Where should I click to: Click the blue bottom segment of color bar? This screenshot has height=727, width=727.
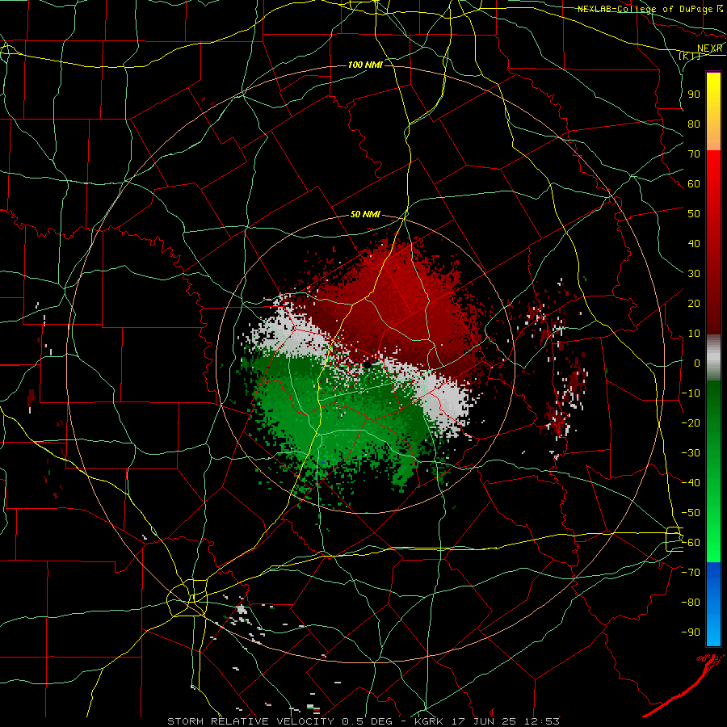point(713,604)
